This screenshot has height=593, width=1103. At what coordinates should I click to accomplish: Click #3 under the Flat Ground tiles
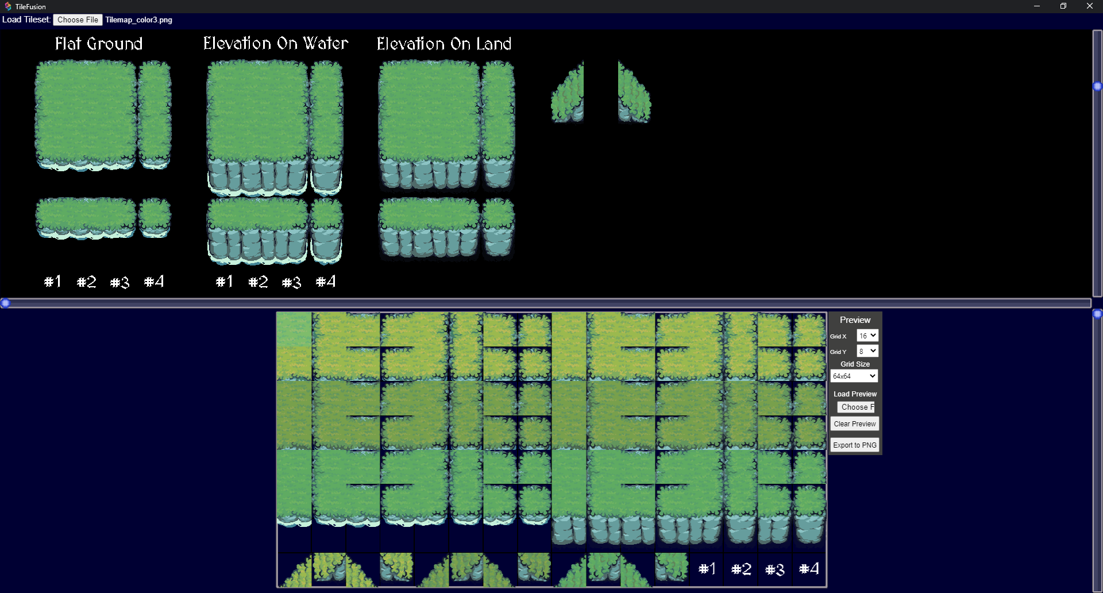(x=120, y=282)
